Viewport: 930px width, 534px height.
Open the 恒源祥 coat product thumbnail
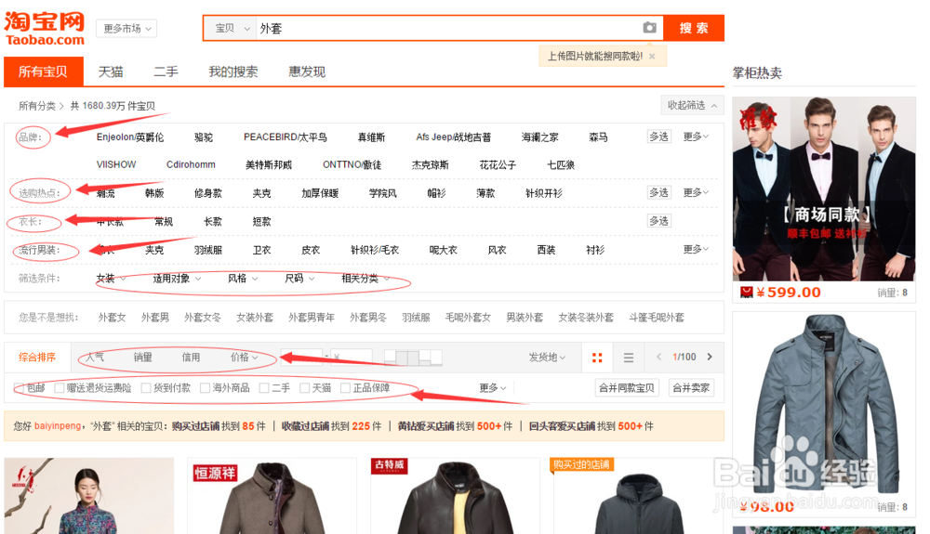coord(272,496)
